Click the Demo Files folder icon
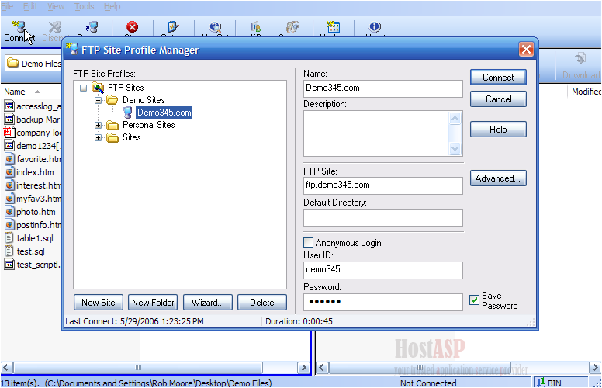 coord(13,63)
